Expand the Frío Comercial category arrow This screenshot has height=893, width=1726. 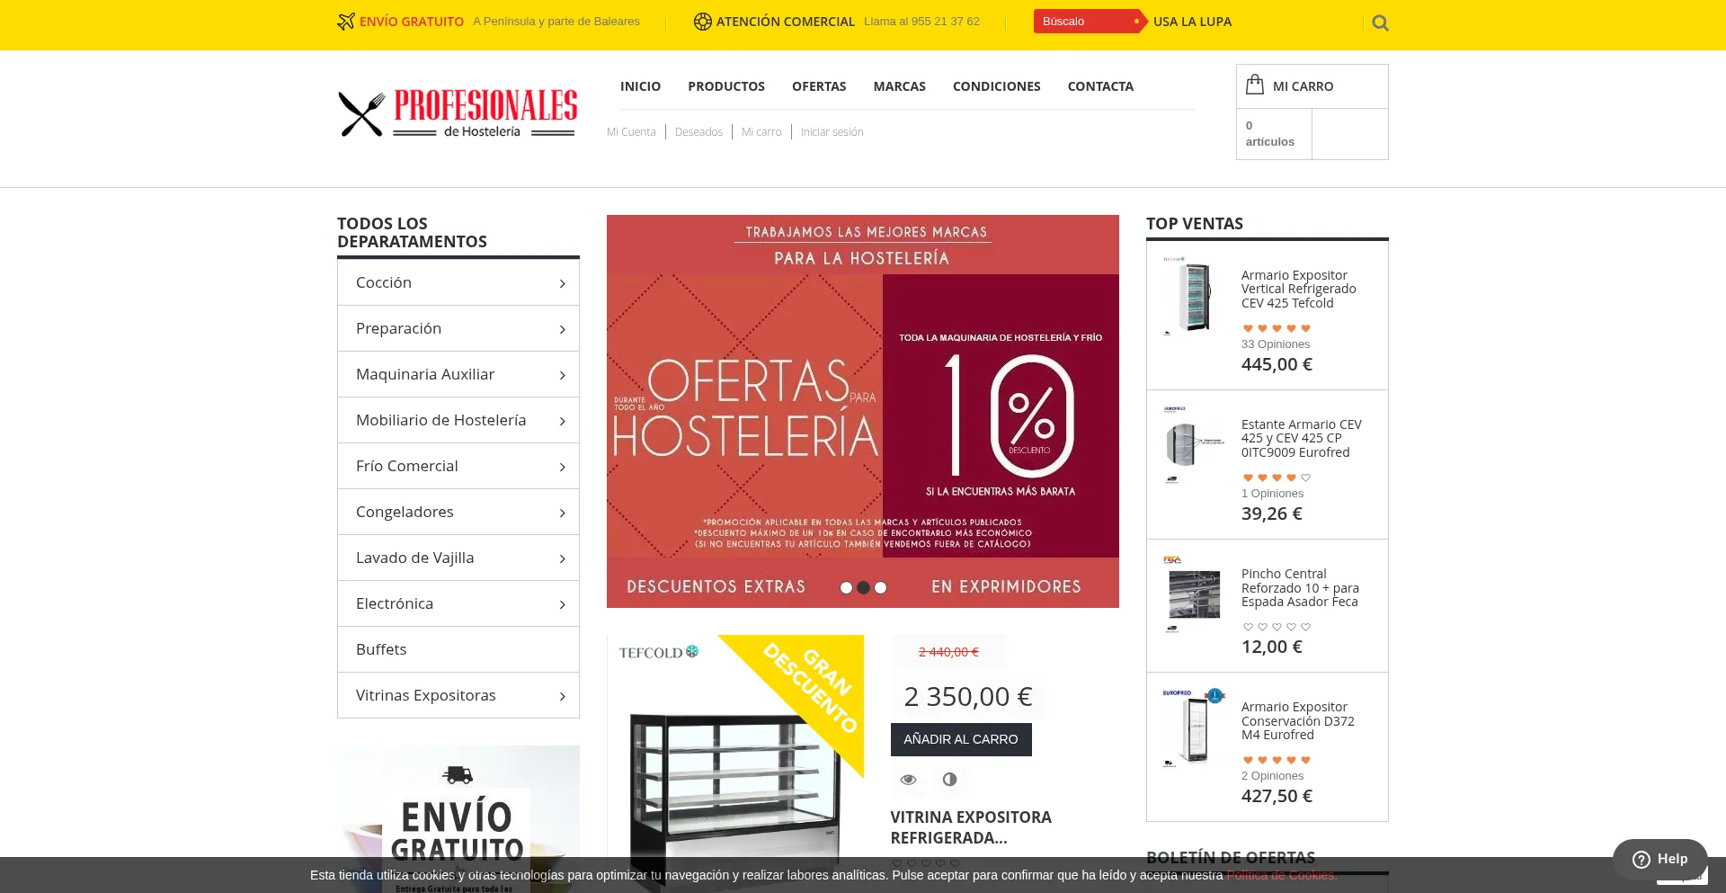tap(562, 466)
